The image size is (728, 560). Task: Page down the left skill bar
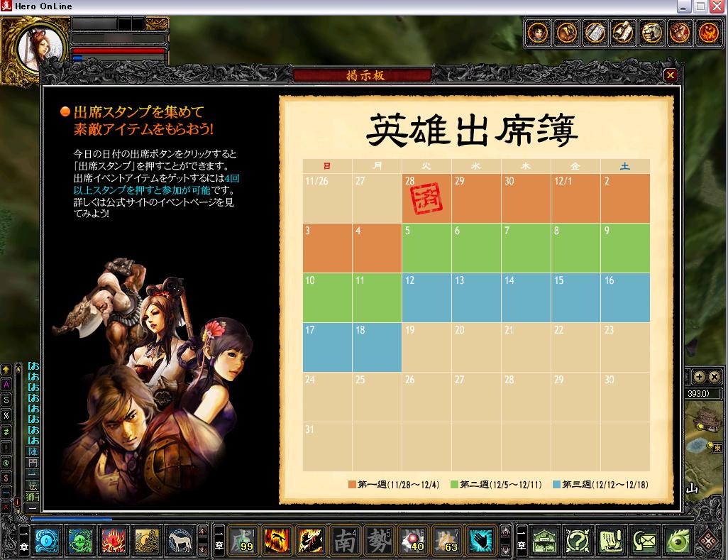[x=203, y=549]
